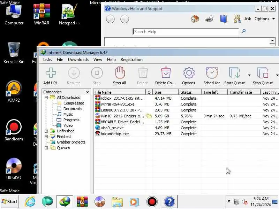Screen dimensions: 279x209
Task: Expand the Finished category node
Action: [46, 137]
